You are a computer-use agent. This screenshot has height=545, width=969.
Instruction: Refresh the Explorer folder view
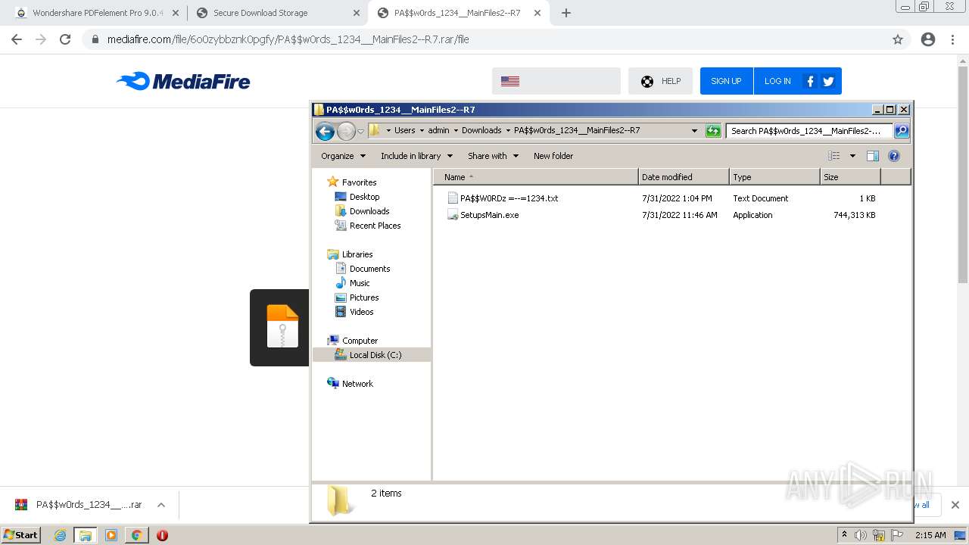[712, 131]
